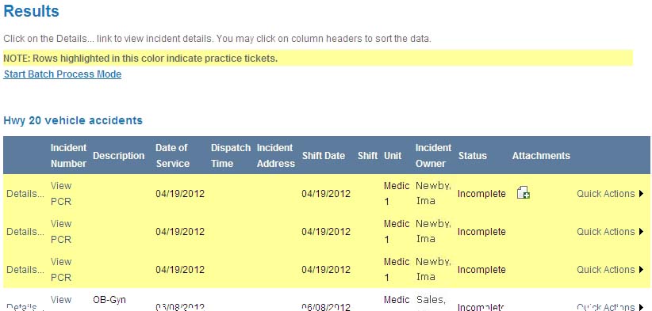This screenshot has width=652, height=311.
Task: Sort by Attachments column header
Action: click(541, 156)
